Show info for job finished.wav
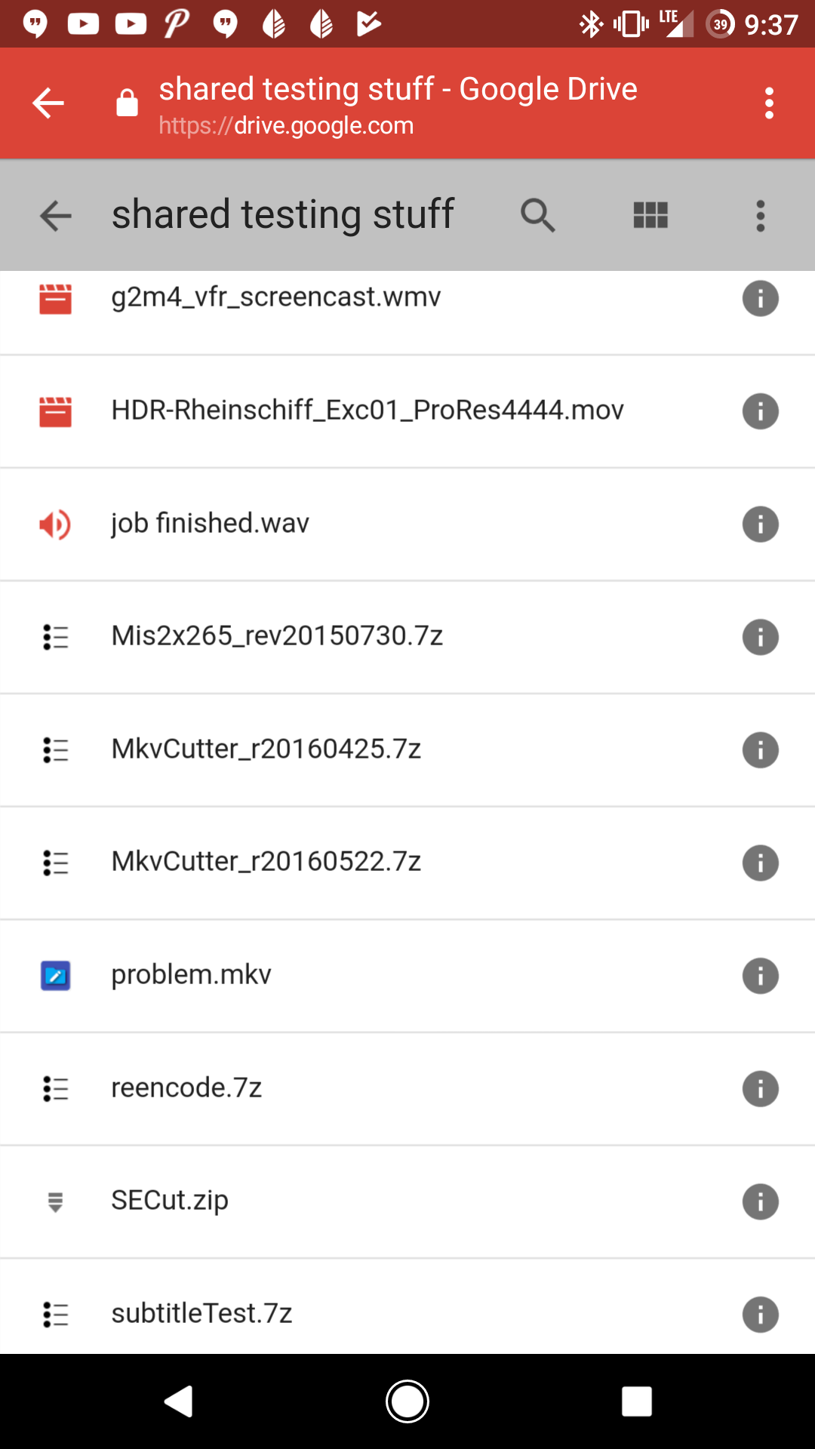 (760, 525)
